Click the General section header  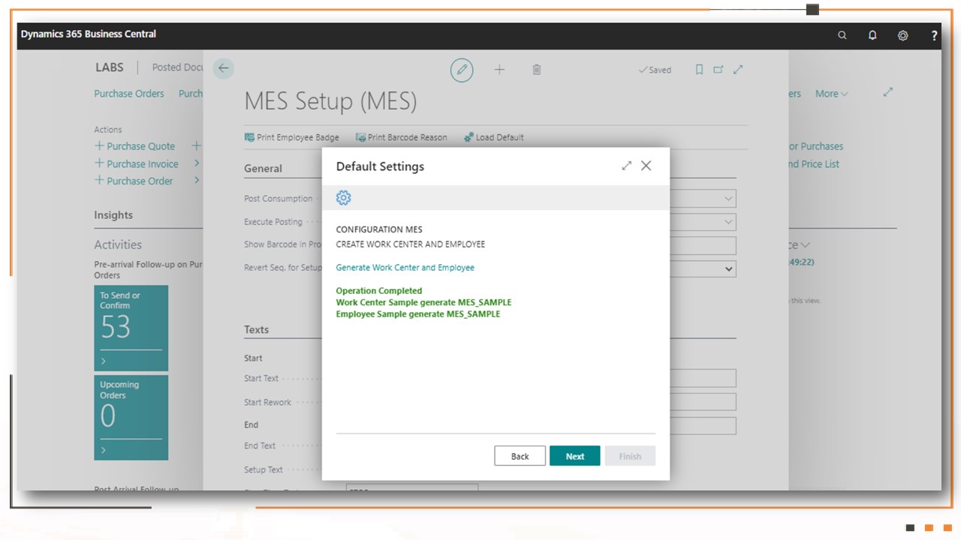click(x=263, y=169)
